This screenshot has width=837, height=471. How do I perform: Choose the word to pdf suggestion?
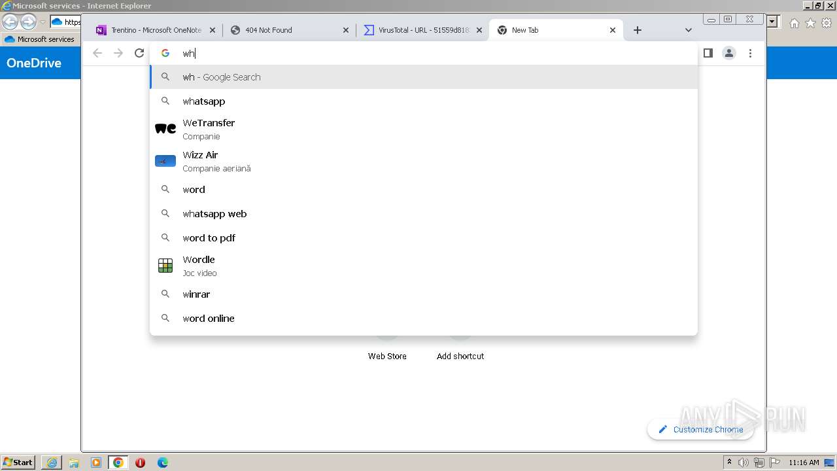click(x=424, y=238)
